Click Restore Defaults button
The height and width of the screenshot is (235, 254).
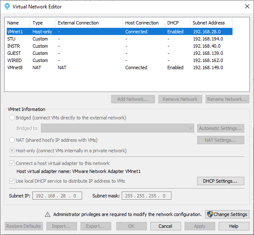click(x=24, y=226)
